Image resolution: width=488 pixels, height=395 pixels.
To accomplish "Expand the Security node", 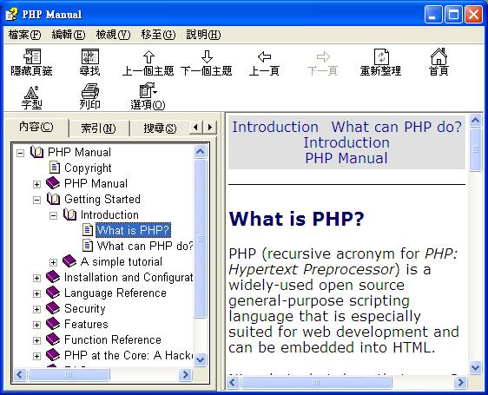I will [x=36, y=309].
